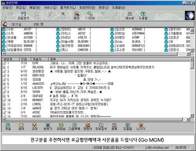Viewport: 196px width, 151px height.
Task: Click the lock icon of room 2
Action: [4, 67]
